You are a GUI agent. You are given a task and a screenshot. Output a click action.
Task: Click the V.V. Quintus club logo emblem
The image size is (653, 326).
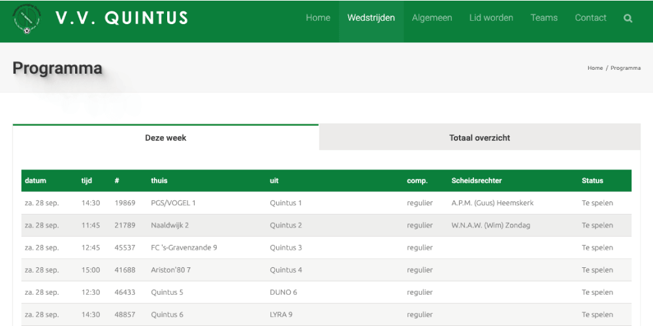(27, 19)
